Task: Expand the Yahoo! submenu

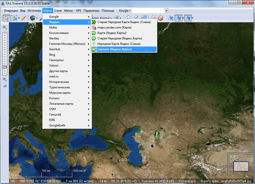Action: pos(67,65)
